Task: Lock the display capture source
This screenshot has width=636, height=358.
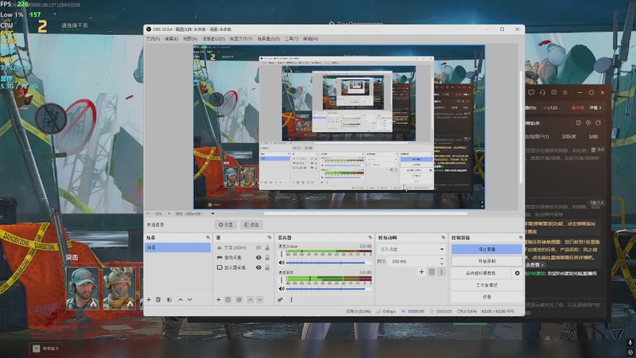Action: tap(267, 267)
